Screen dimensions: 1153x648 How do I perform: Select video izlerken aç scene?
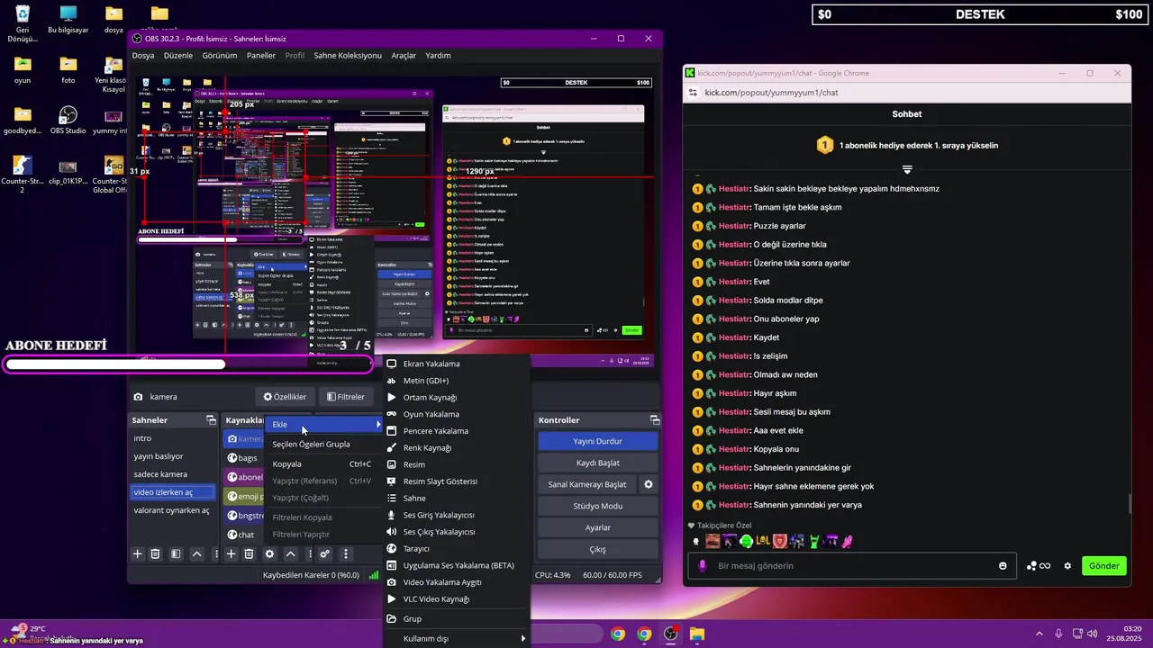[x=173, y=492]
